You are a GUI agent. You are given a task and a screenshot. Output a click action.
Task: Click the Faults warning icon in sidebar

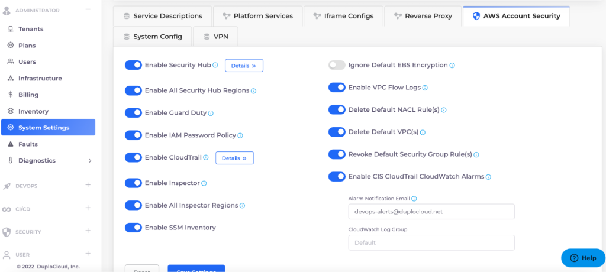(x=11, y=144)
